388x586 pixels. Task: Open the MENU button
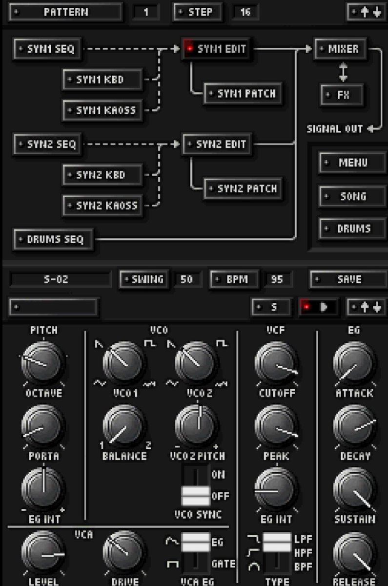tap(352, 163)
